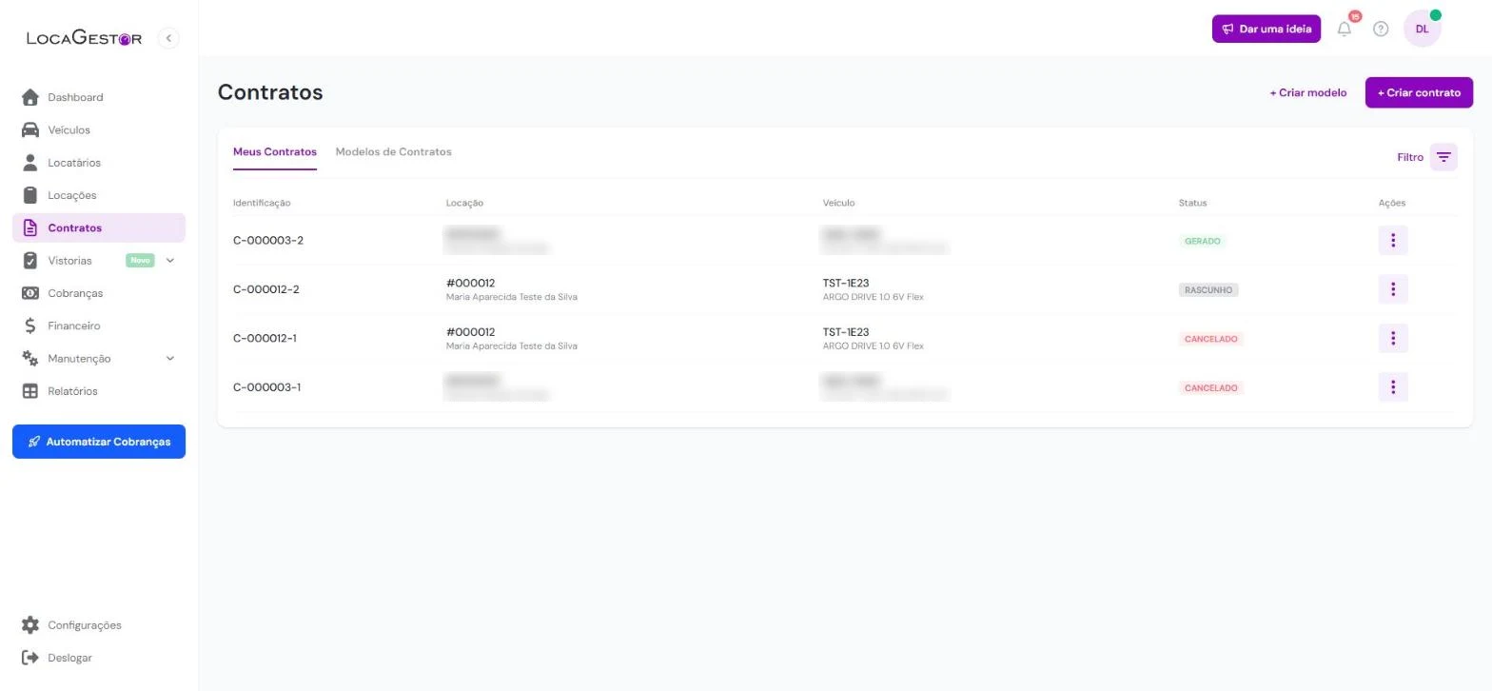Select contract identifier C-000003-1
The image size is (1492, 691).
click(267, 387)
